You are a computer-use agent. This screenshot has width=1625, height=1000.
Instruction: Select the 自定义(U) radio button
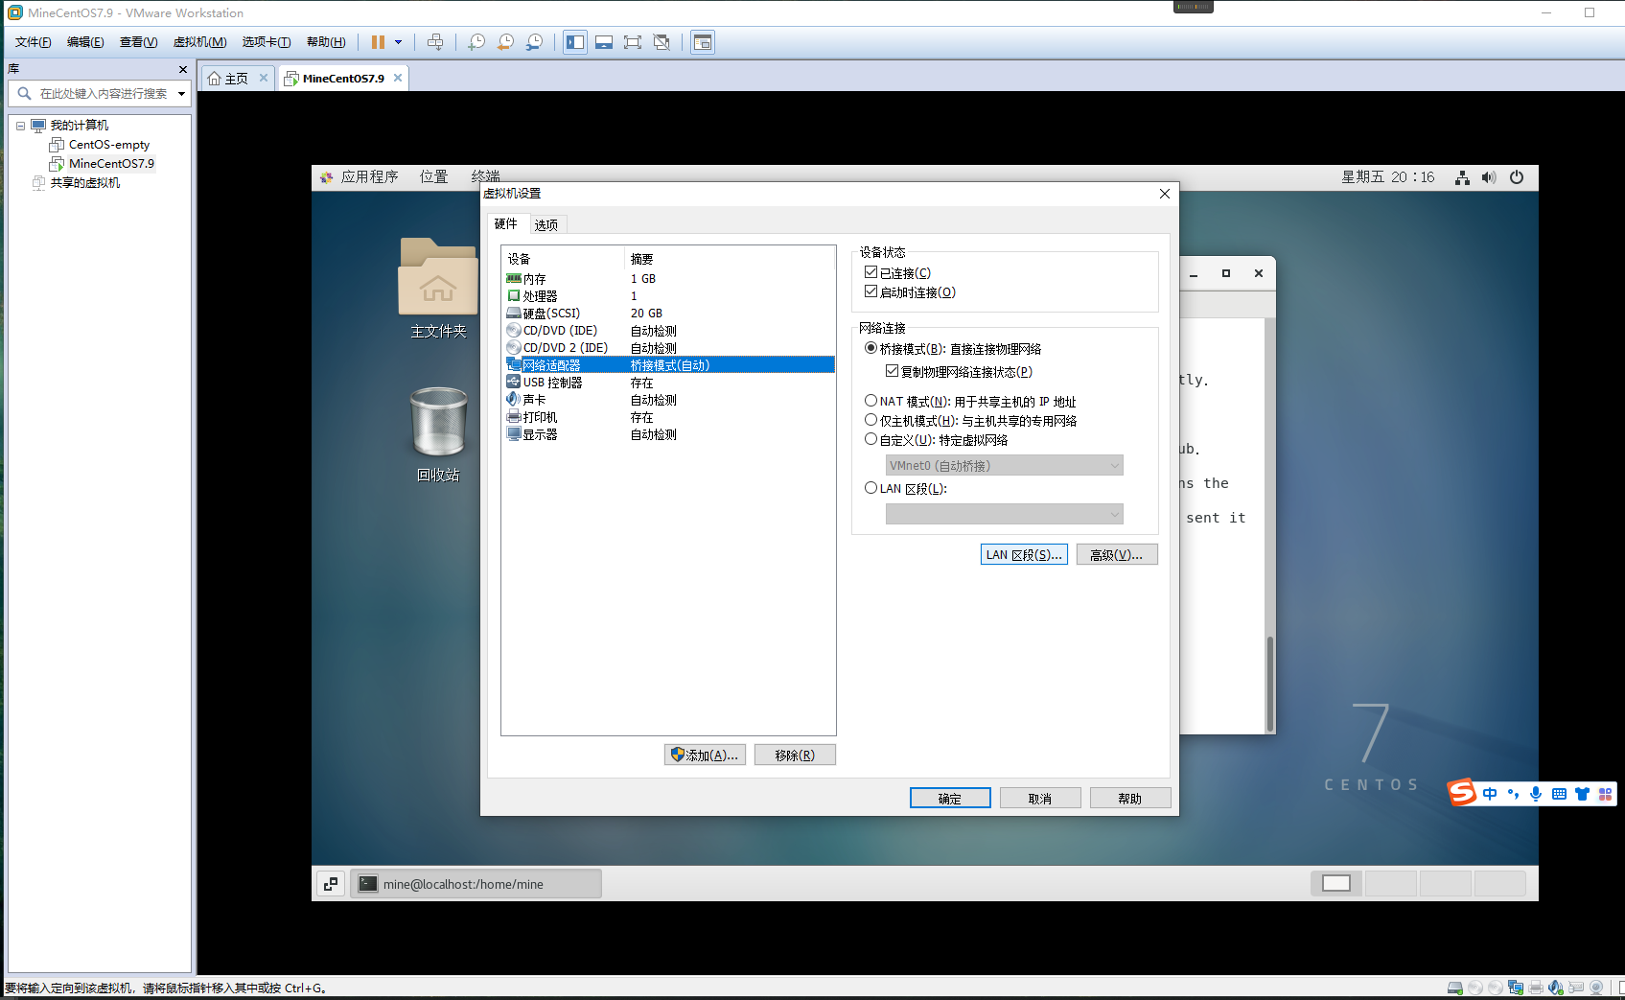[871, 440]
